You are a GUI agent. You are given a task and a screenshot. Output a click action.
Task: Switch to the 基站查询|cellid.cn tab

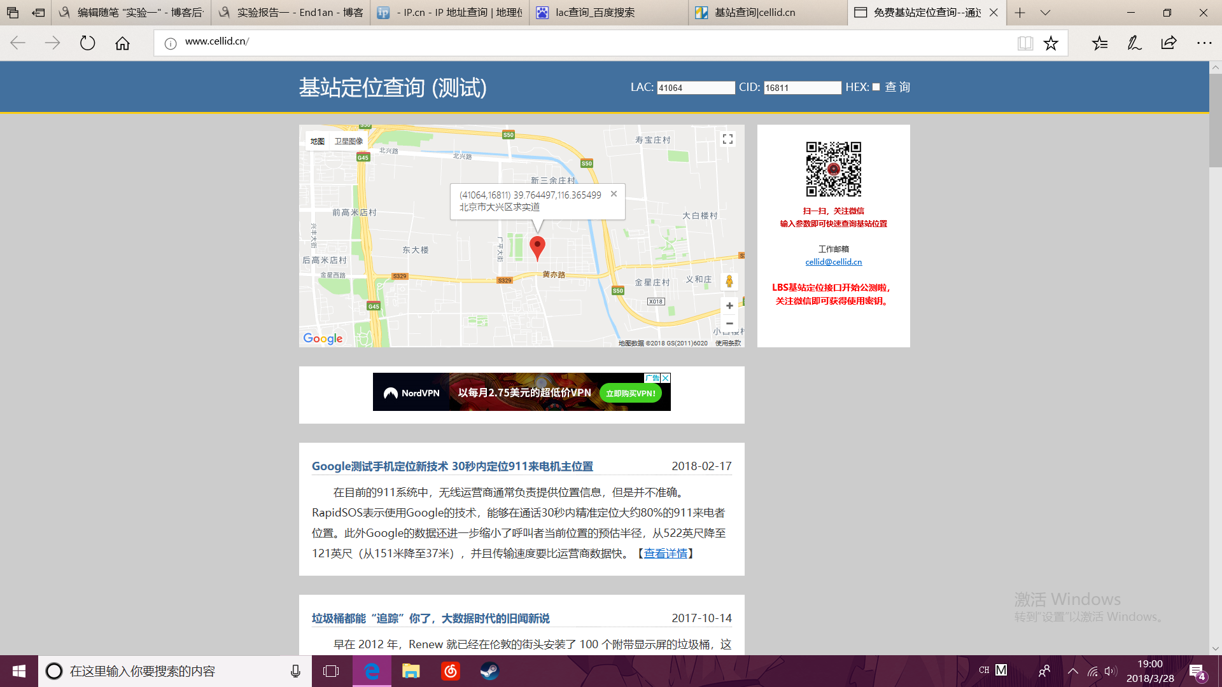coord(755,13)
